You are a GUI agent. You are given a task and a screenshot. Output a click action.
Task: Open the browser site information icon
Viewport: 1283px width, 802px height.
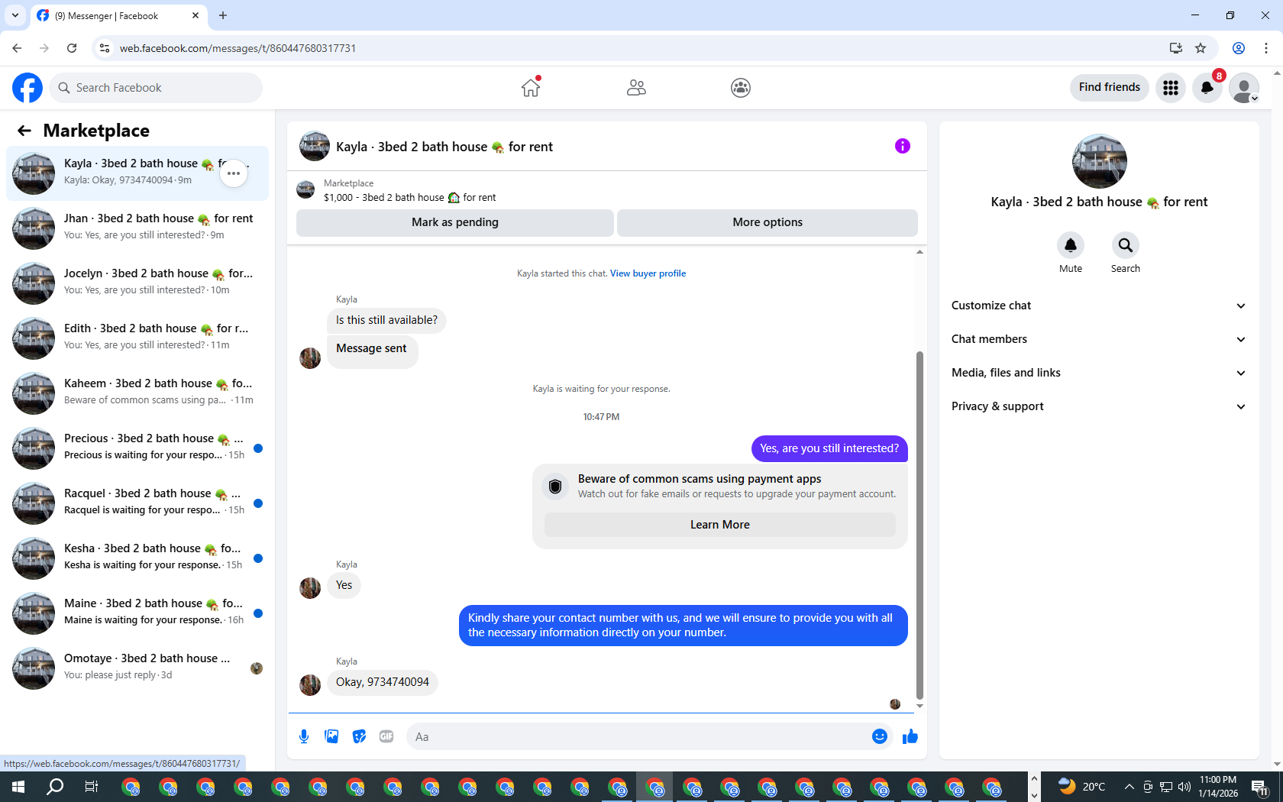[105, 48]
